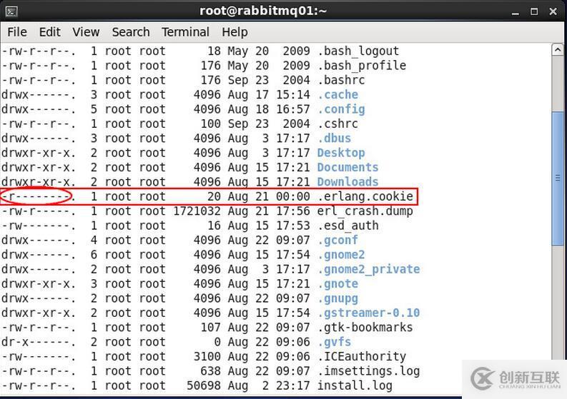Open the Help menu
The height and width of the screenshot is (399, 567).
pyautogui.click(x=235, y=32)
